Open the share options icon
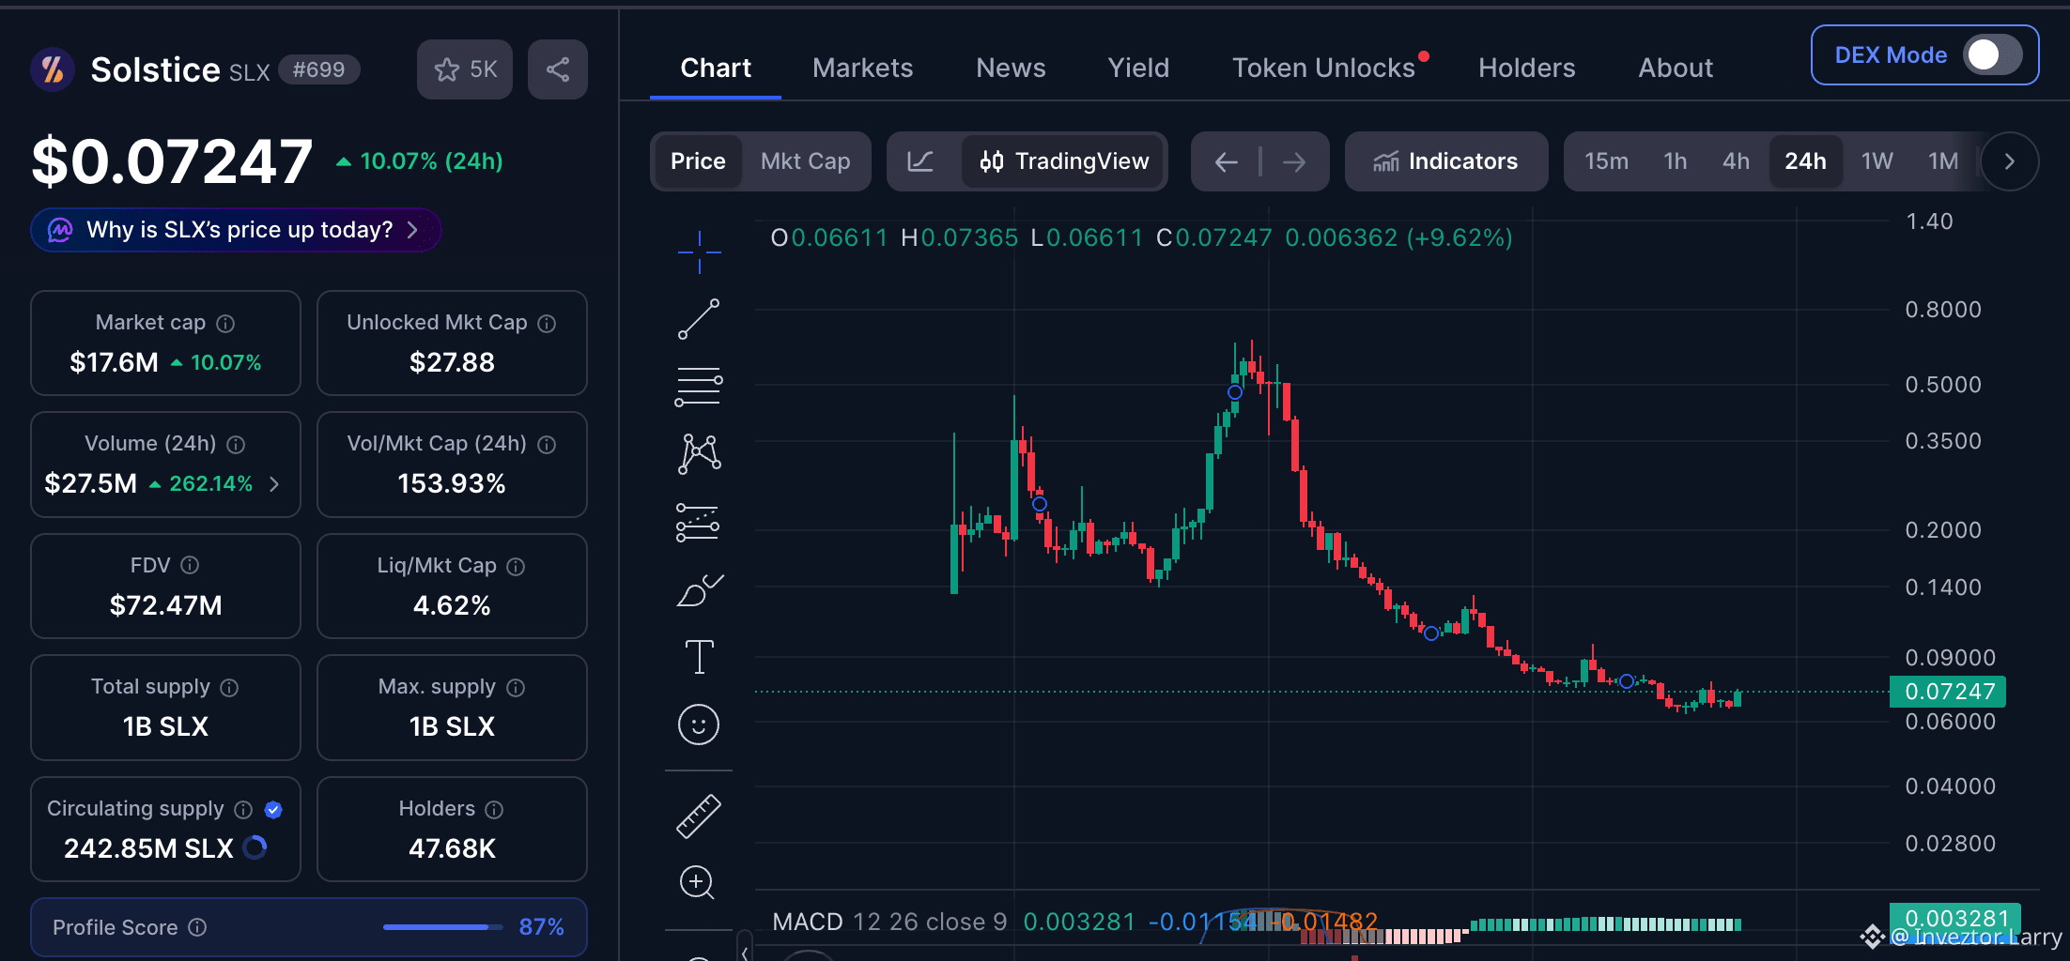The width and height of the screenshot is (2070, 961). pyautogui.click(x=558, y=69)
